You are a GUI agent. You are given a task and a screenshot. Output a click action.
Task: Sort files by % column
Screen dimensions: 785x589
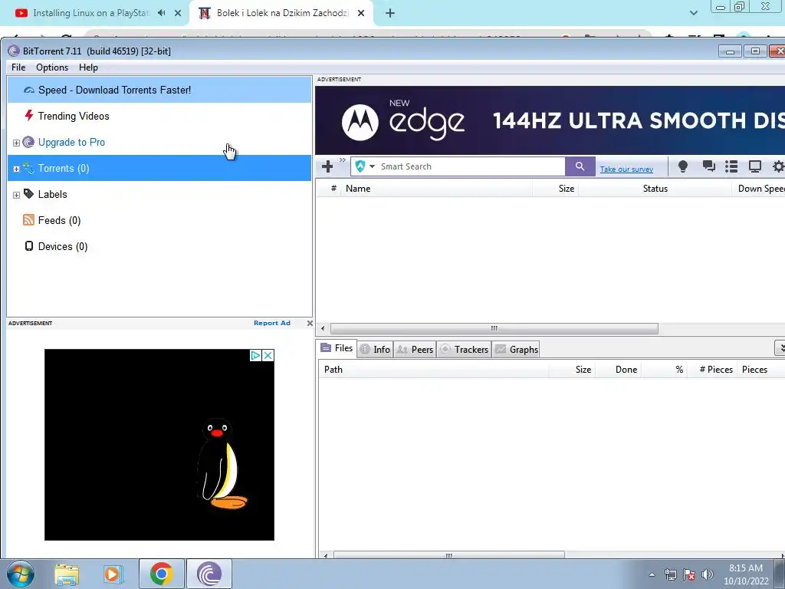tap(664, 370)
